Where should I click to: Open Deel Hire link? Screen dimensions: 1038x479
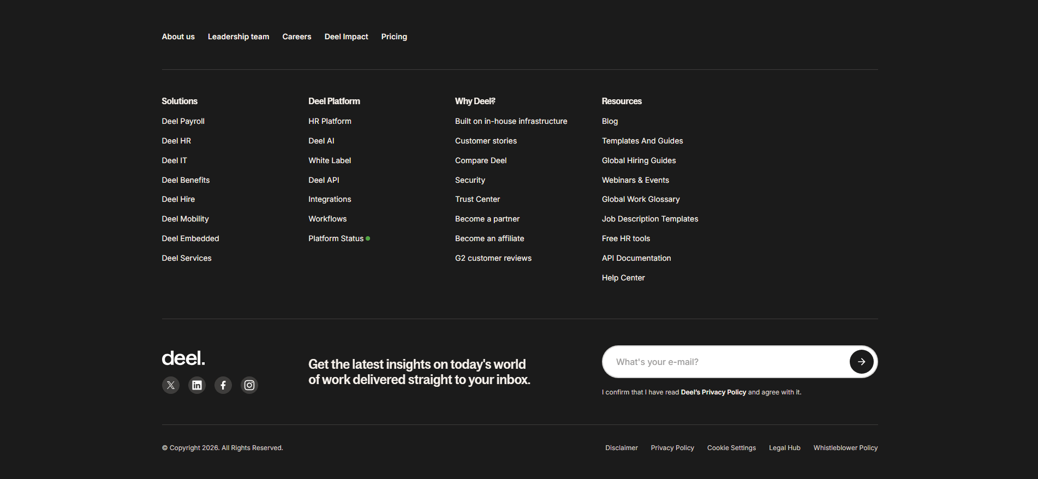(x=178, y=199)
